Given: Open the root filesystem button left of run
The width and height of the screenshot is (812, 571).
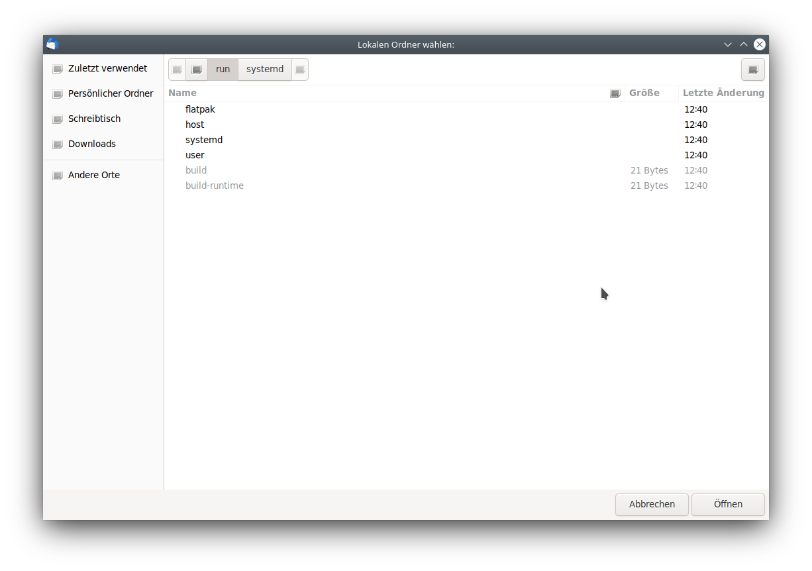Looking at the screenshot, I should tap(197, 70).
